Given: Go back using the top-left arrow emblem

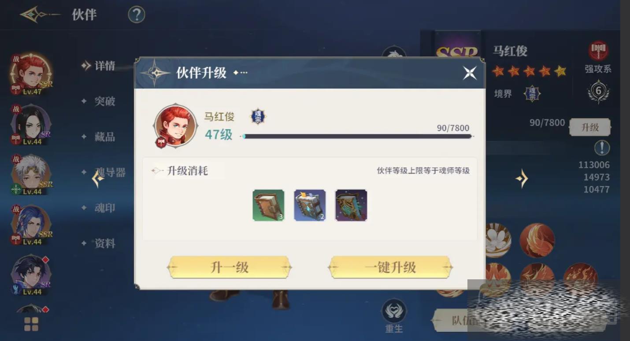Looking at the screenshot, I should tap(40, 15).
